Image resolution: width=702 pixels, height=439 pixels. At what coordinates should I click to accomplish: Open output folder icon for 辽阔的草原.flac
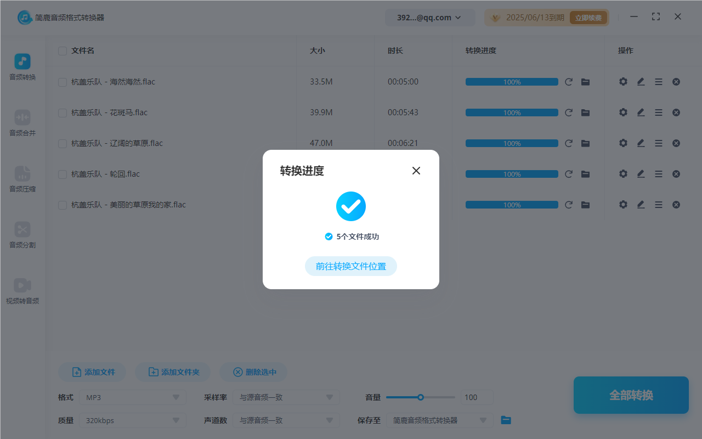point(585,143)
